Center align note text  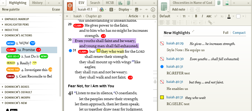point(168,22)
